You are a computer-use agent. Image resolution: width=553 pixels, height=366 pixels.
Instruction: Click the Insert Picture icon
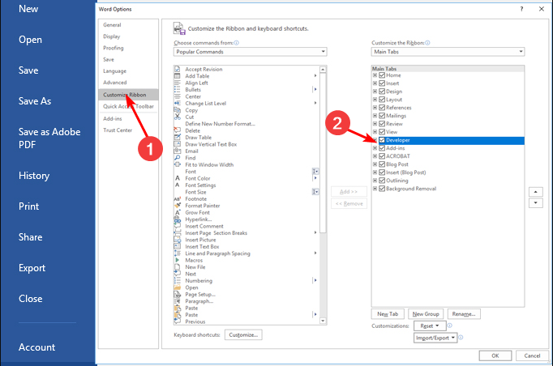click(178, 240)
